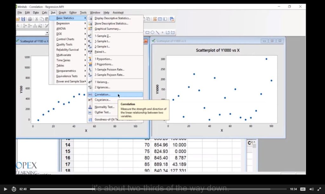Click the Save project icon in toolbar
This screenshot has height=194, width=325.
coord(23,19)
